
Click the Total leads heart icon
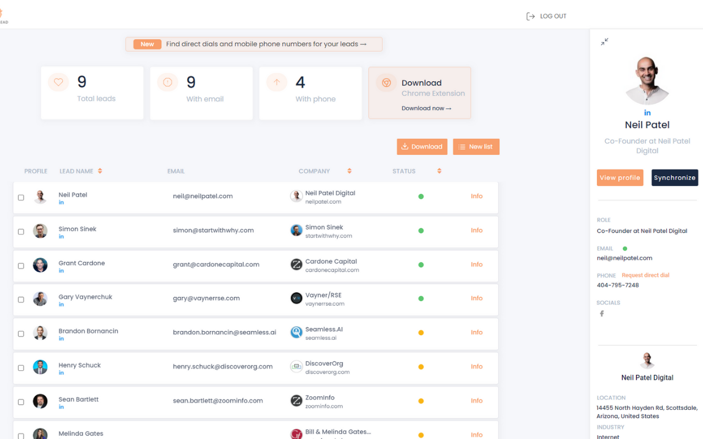click(58, 82)
